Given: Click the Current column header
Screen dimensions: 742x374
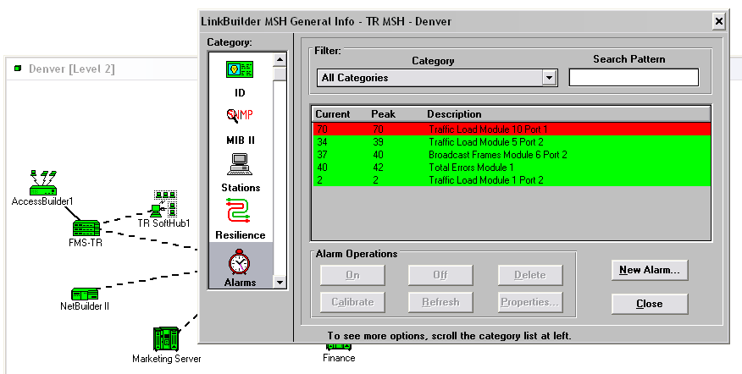Looking at the screenshot, I should pos(333,114).
